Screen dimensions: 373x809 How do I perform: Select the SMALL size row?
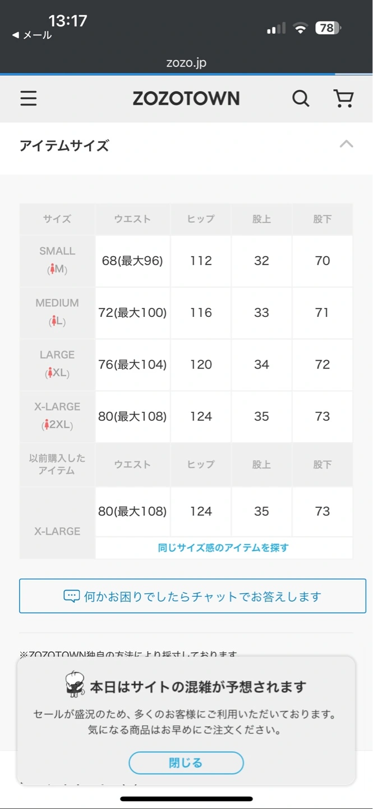[x=57, y=260]
